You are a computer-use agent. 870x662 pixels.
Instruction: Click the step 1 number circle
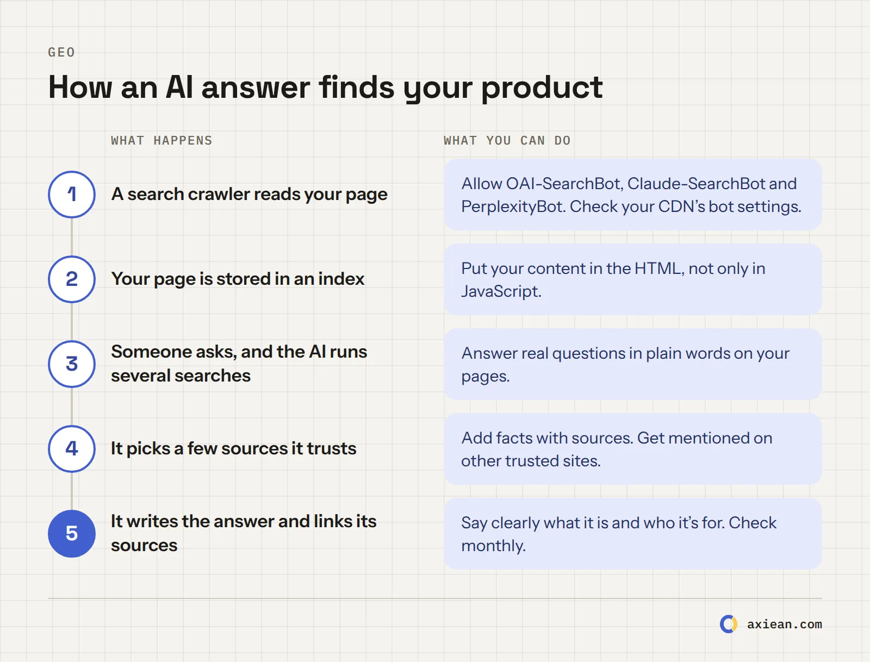click(72, 195)
